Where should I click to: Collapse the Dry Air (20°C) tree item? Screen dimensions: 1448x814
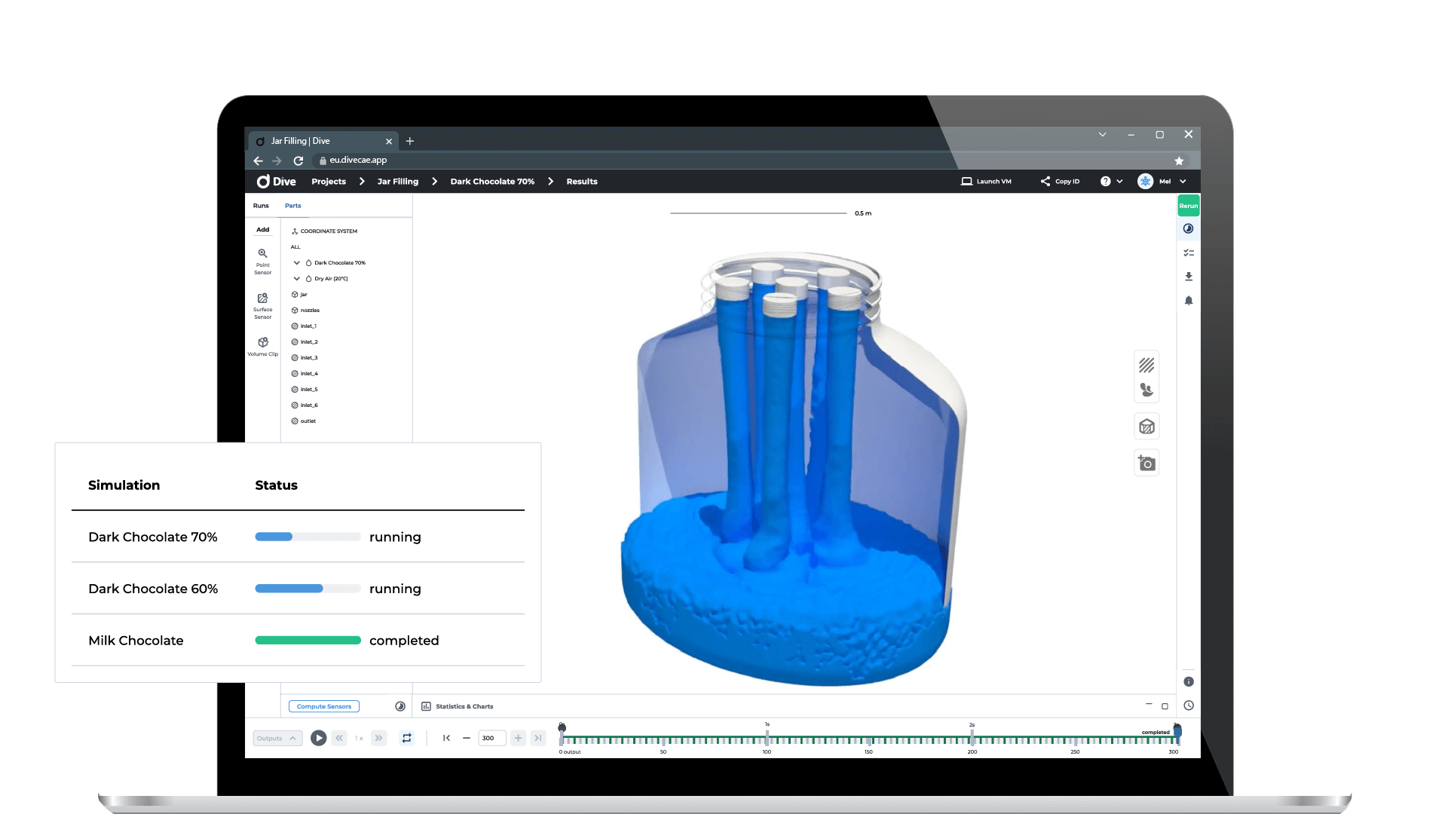pyautogui.click(x=297, y=279)
